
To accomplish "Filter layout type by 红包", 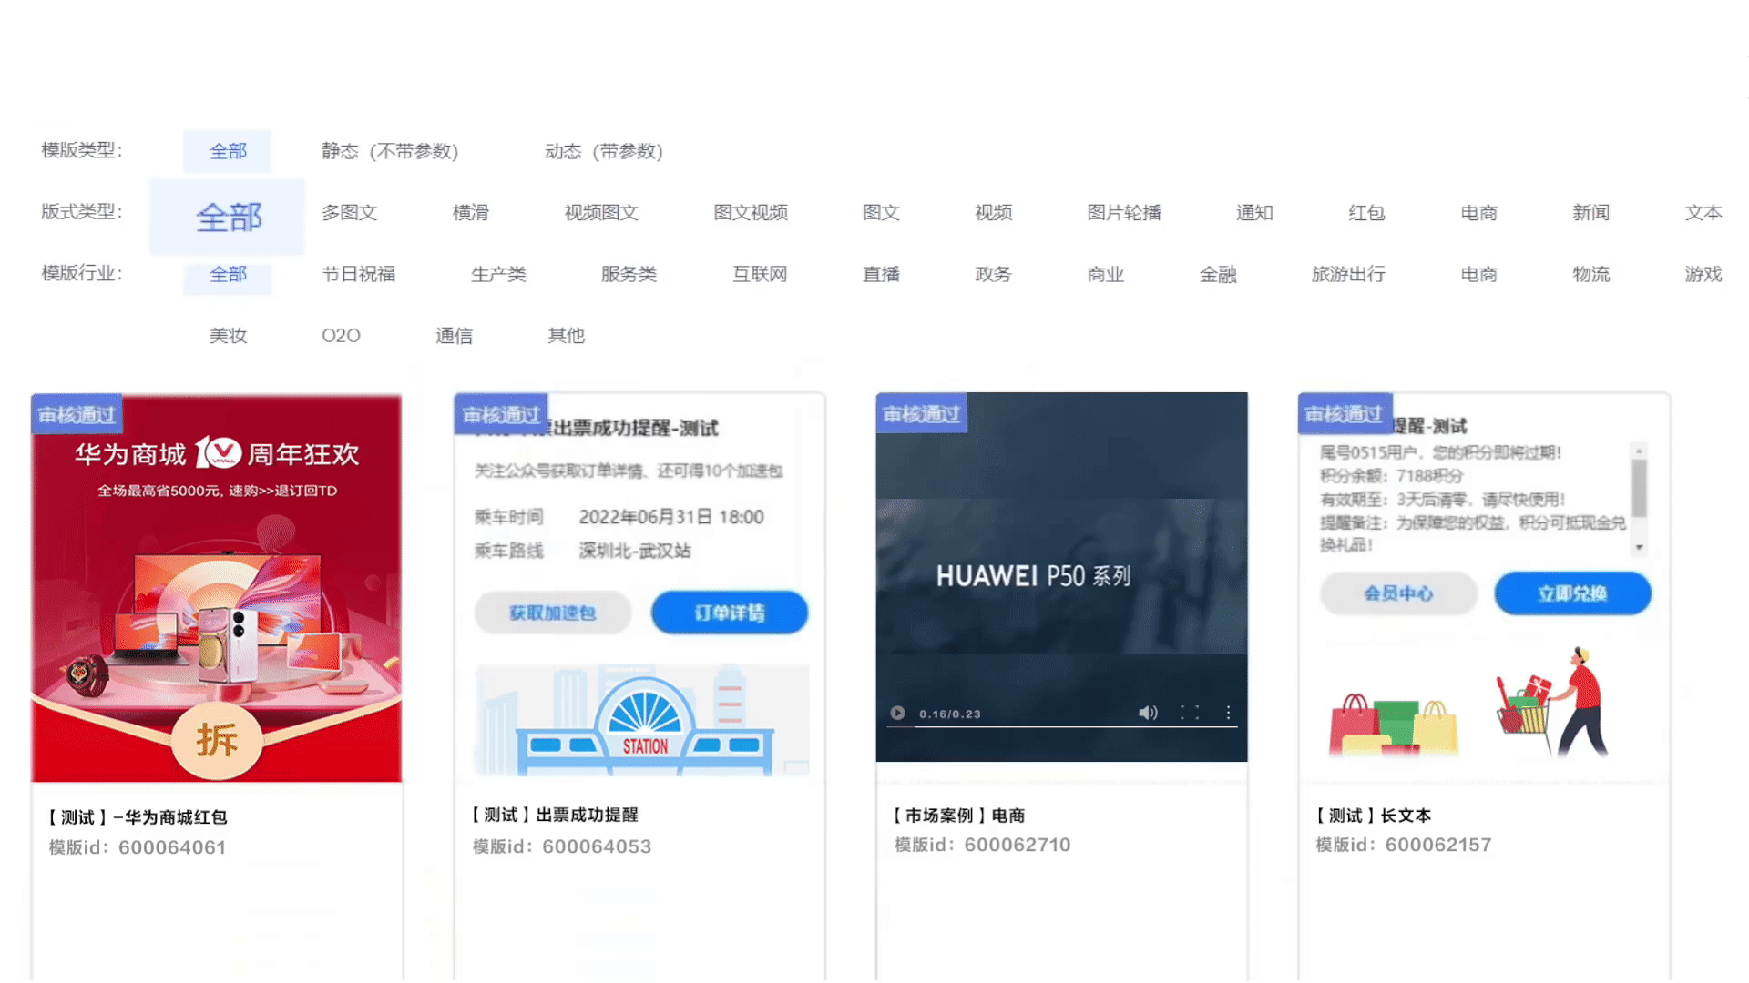I will click(1366, 212).
